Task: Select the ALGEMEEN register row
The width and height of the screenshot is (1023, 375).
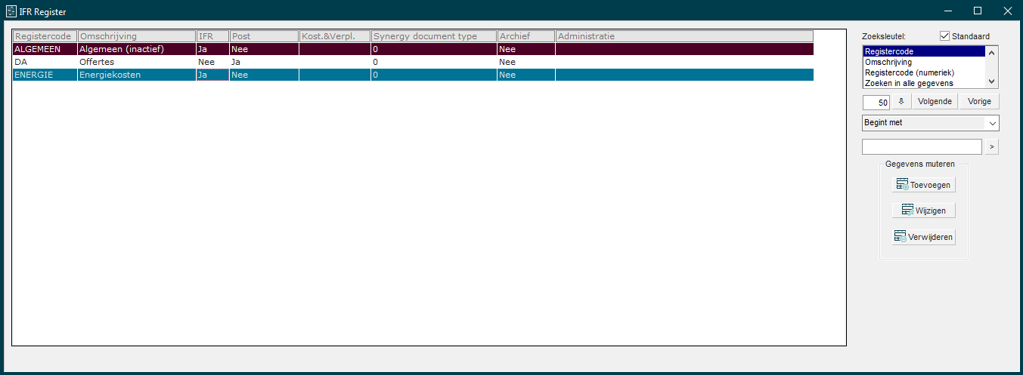Action: (x=45, y=49)
